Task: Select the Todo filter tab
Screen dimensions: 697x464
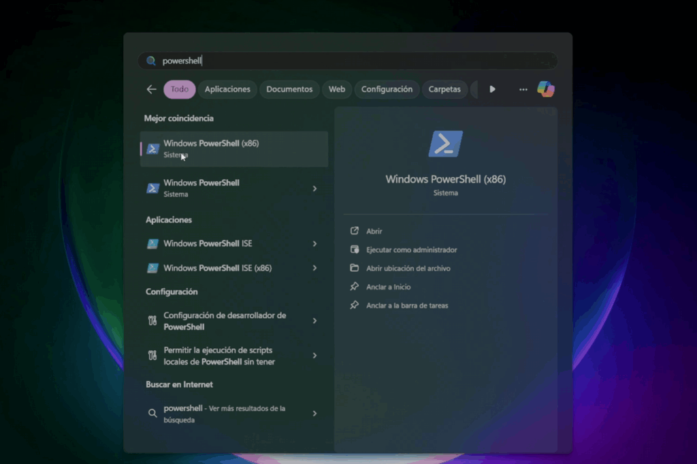Action: pos(180,89)
